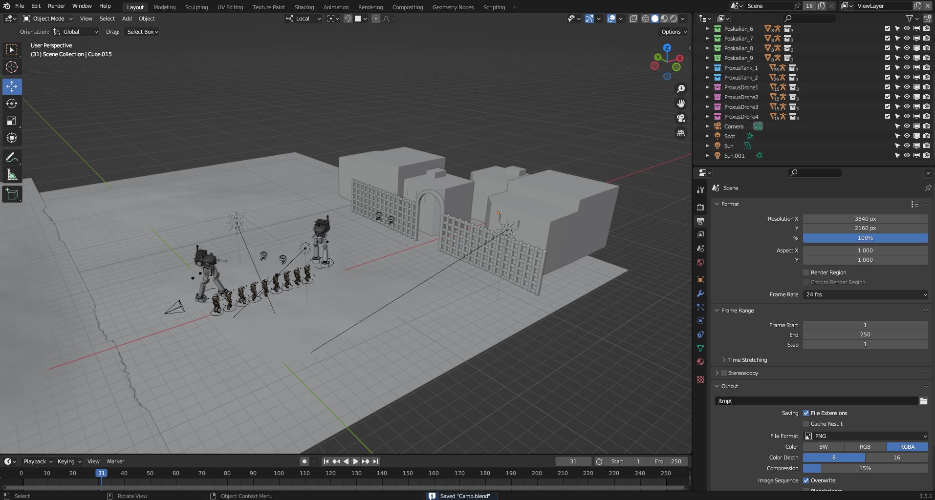Open the Physics properties tab
Image resolution: width=935 pixels, height=500 pixels.
click(700, 321)
